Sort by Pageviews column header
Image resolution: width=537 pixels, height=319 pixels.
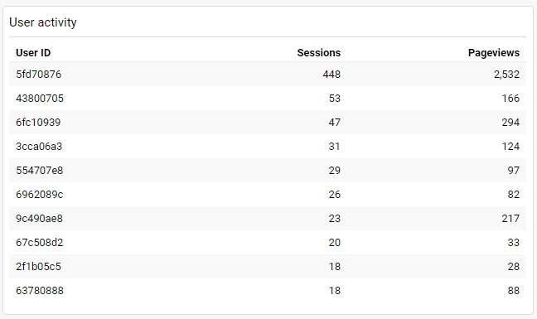pos(494,53)
